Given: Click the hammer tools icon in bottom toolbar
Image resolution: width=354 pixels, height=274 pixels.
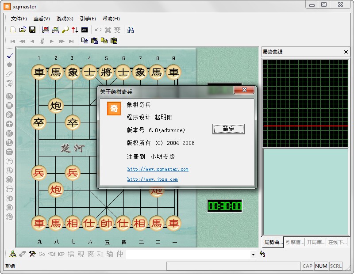Looking at the screenshot, I should (x=32, y=254).
